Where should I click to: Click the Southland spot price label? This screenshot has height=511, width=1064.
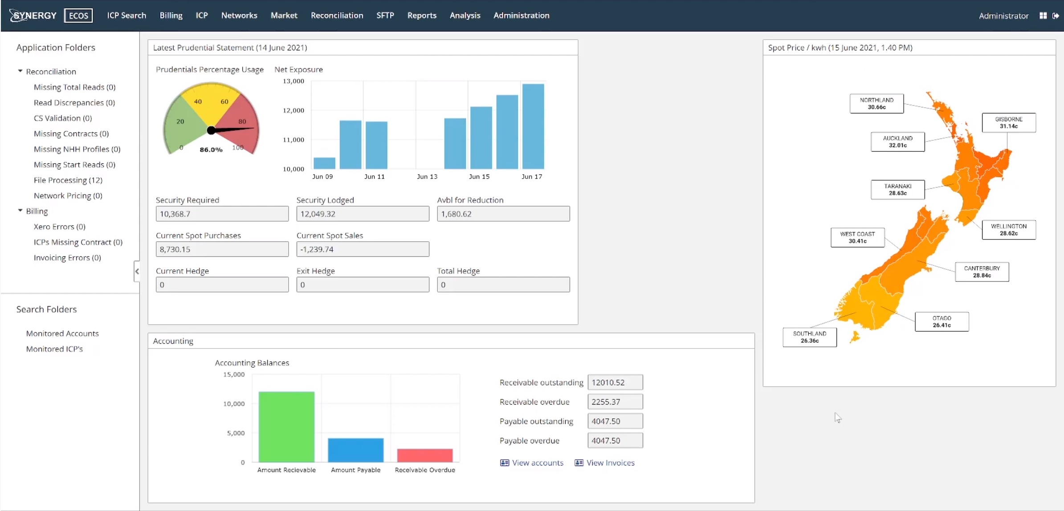click(809, 337)
